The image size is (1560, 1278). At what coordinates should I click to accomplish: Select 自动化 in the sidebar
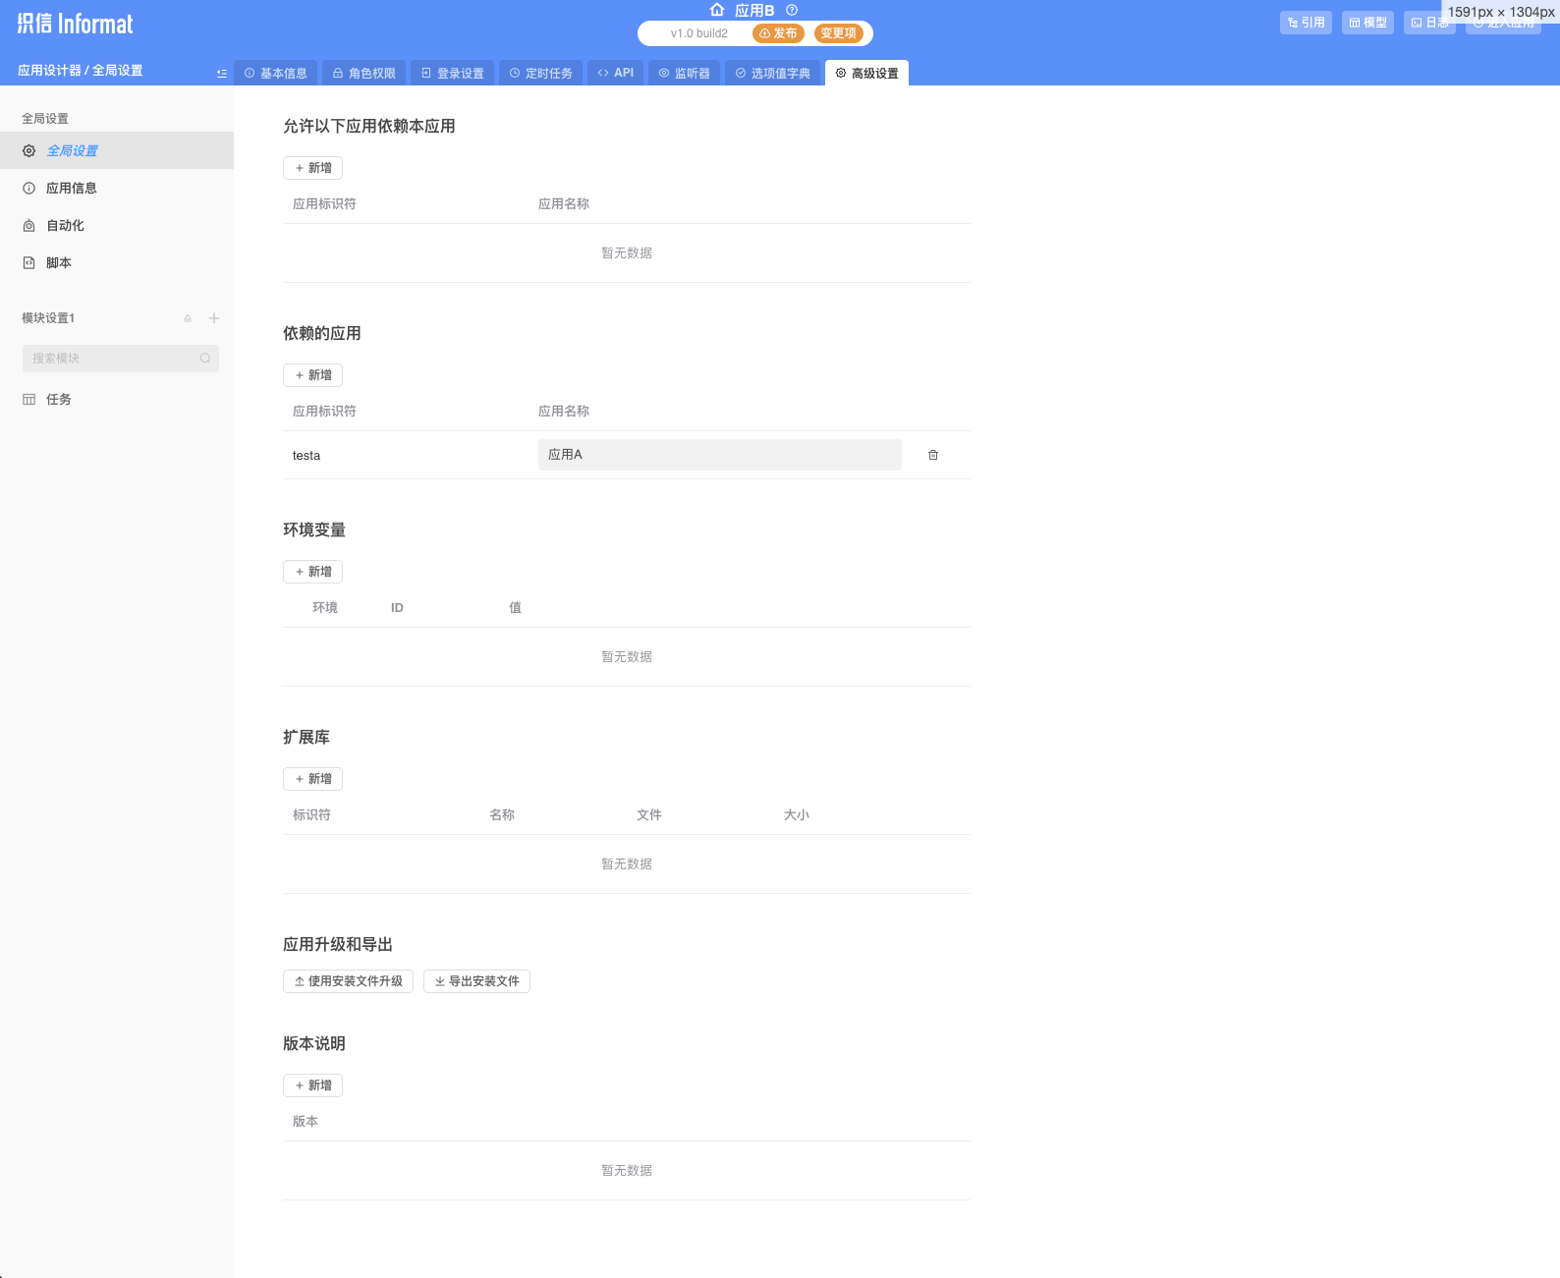pyautogui.click(x=65, y=226)
